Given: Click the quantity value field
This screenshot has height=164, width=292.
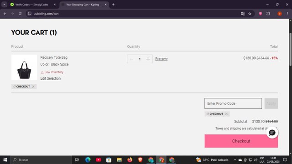Looking at the screenshot, I should [x=140, y=59].
